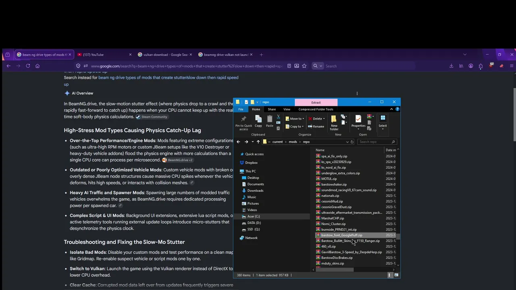The height and width of the screenshot is (290, 516).
Task: Open the browser extensions puzzle icon
Action: (481, 66)
